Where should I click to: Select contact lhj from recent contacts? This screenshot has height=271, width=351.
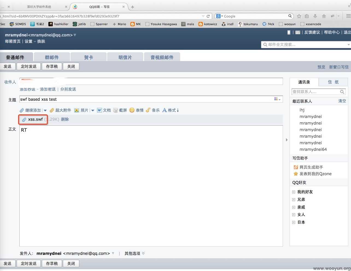point(302,110)
